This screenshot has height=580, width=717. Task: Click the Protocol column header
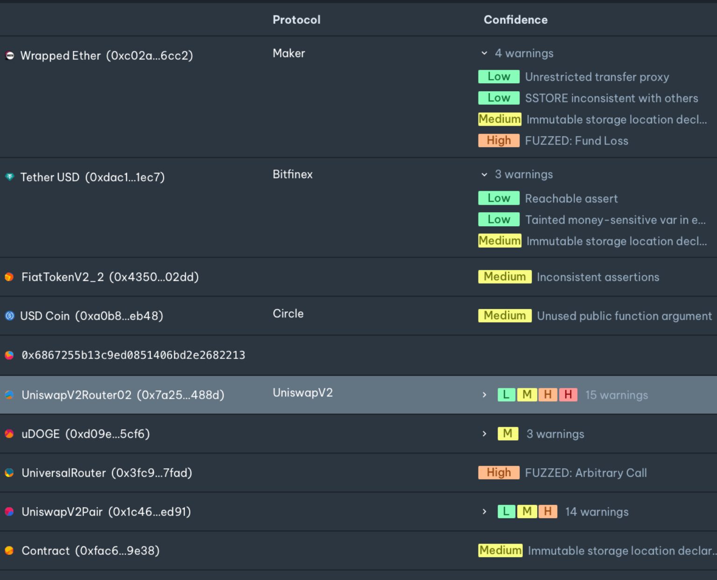pyautogui.click(x=296, y=20)
